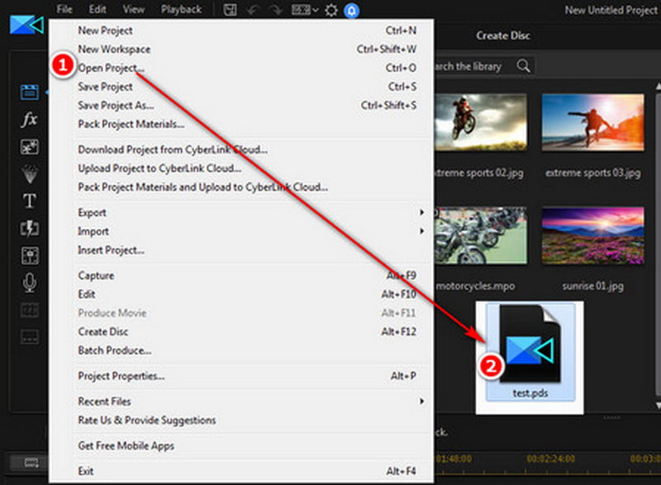Open the fx Effect Room
This screenshot has height=485, width=661.
point(29,120)
